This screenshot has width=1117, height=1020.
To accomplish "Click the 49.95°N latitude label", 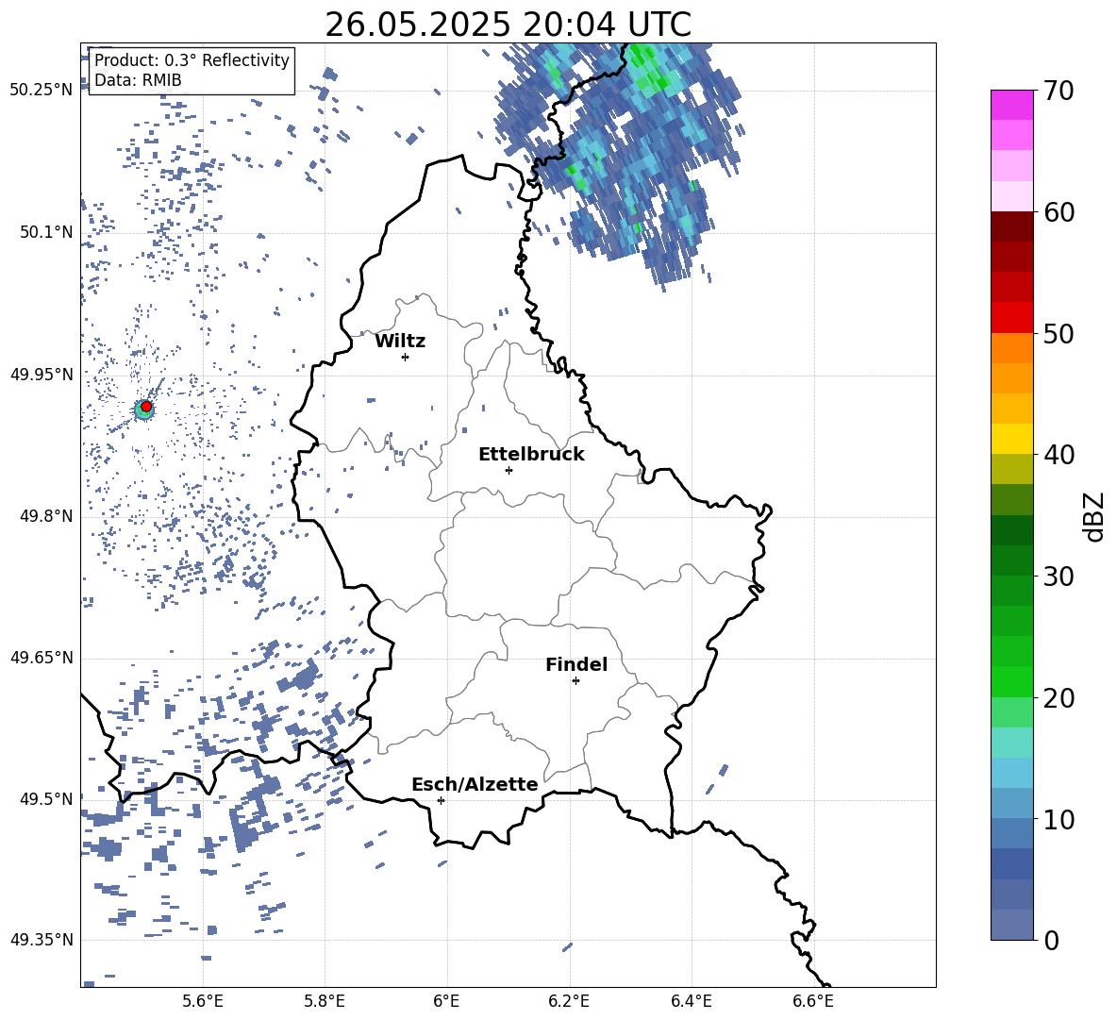I will point(42,374).
